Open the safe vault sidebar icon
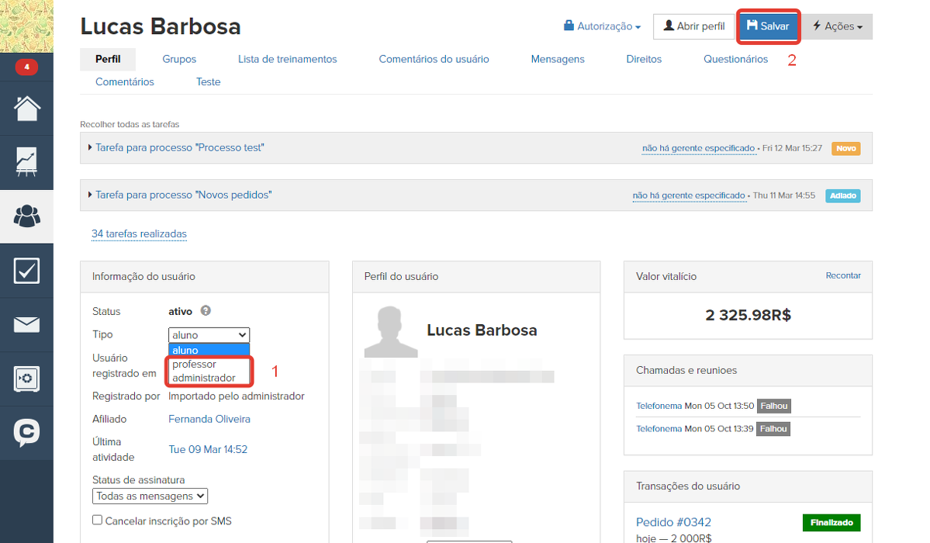 26,379
